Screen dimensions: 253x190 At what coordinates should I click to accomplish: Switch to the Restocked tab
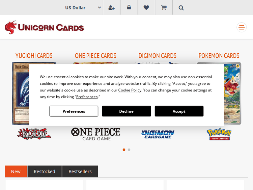coord(45,171)
